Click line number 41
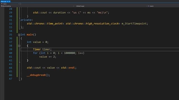The width and height of the screenshot is (179, 100). (11, 57)
